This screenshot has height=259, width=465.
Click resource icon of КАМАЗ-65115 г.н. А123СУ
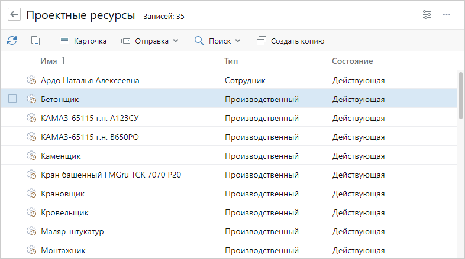[32, 118]
